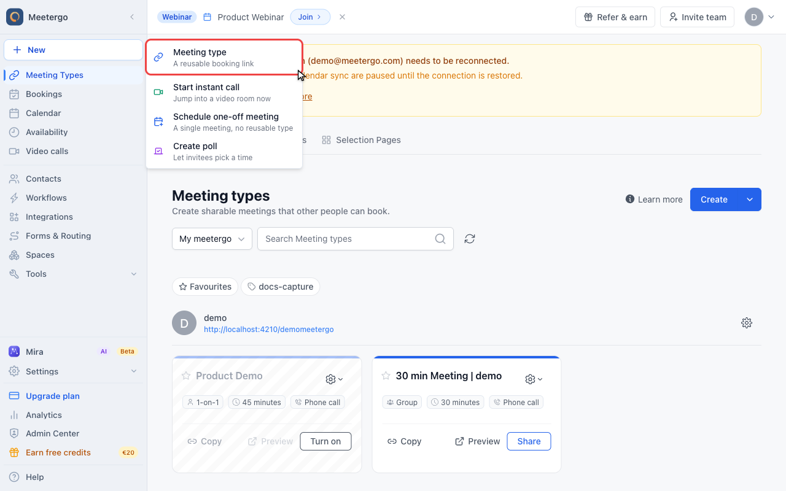Open Video calls in sidebar
Image resolution: width=786 pixels, height=491 pixels.
tap(73, 151)
